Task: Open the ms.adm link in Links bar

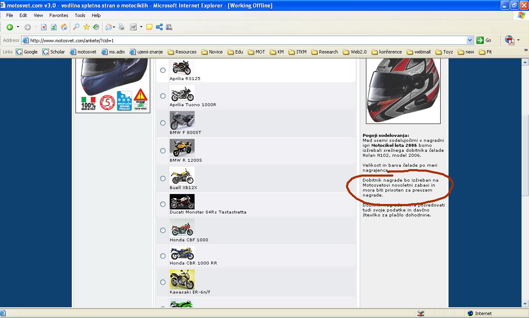Action: point(113,52)
